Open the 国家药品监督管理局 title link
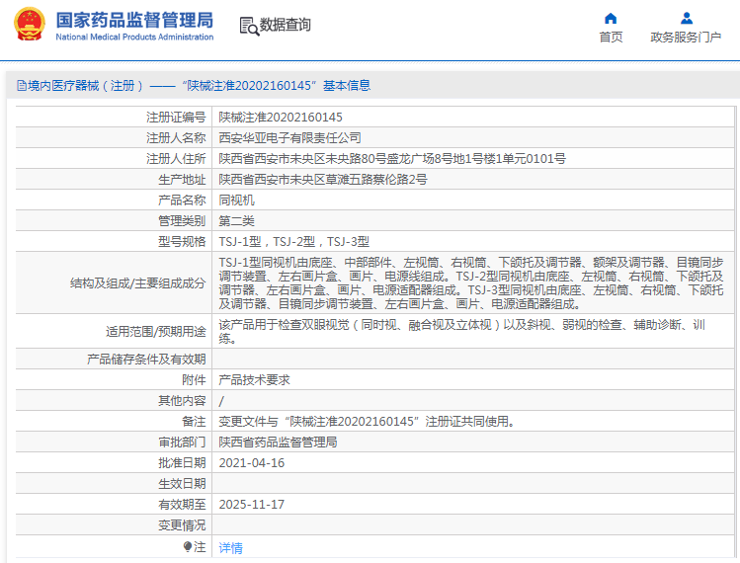 (x=134, y=21)
